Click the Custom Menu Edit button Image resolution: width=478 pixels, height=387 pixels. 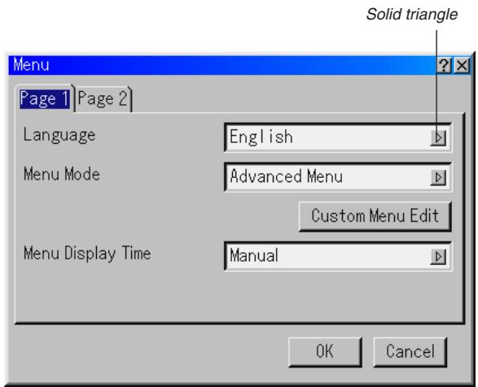pyautogui.click(x=375, y=216)
